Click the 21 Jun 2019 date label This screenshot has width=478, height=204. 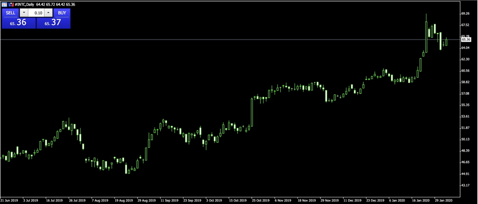[9, 200]
